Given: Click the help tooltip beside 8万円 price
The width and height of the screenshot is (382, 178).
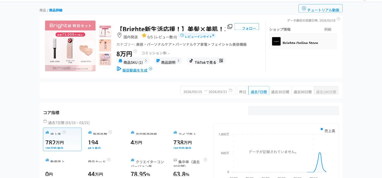Looking at the screenshot, I should click(135, 51).
